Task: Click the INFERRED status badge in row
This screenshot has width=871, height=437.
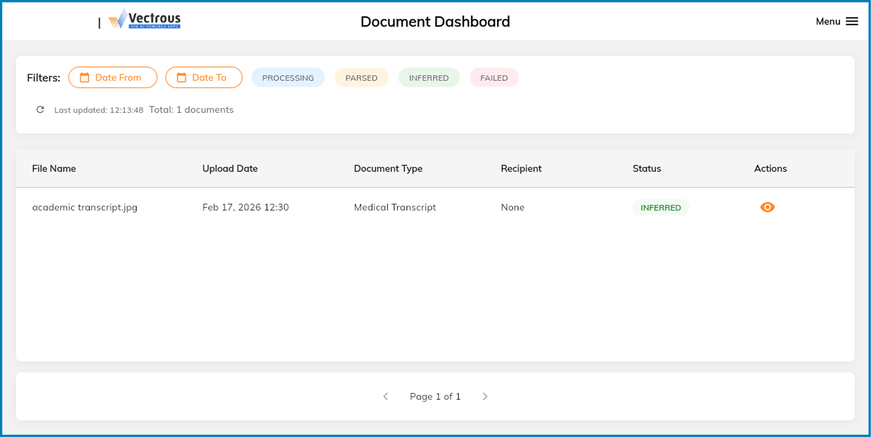Action: tap(660, 207)
